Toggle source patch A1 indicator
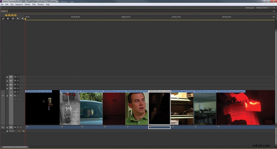This screenshot has height=149, width=277. pos(3,127)
